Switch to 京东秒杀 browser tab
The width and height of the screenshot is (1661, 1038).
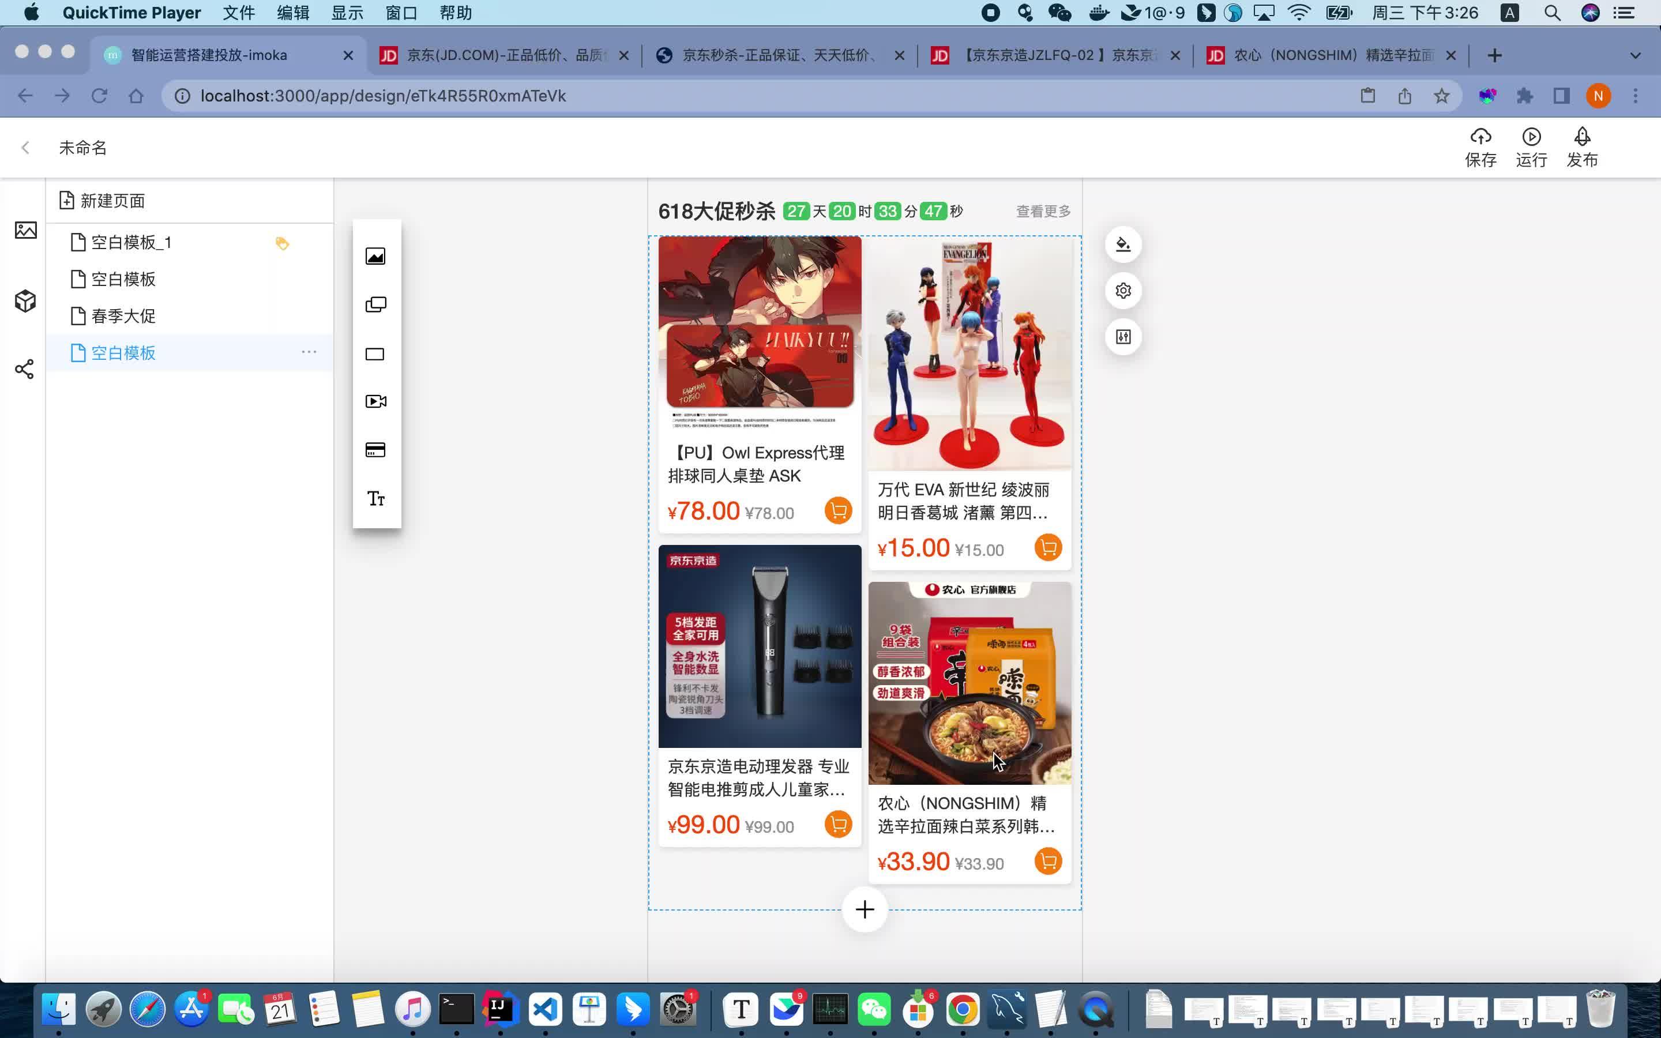pos(779,55)
